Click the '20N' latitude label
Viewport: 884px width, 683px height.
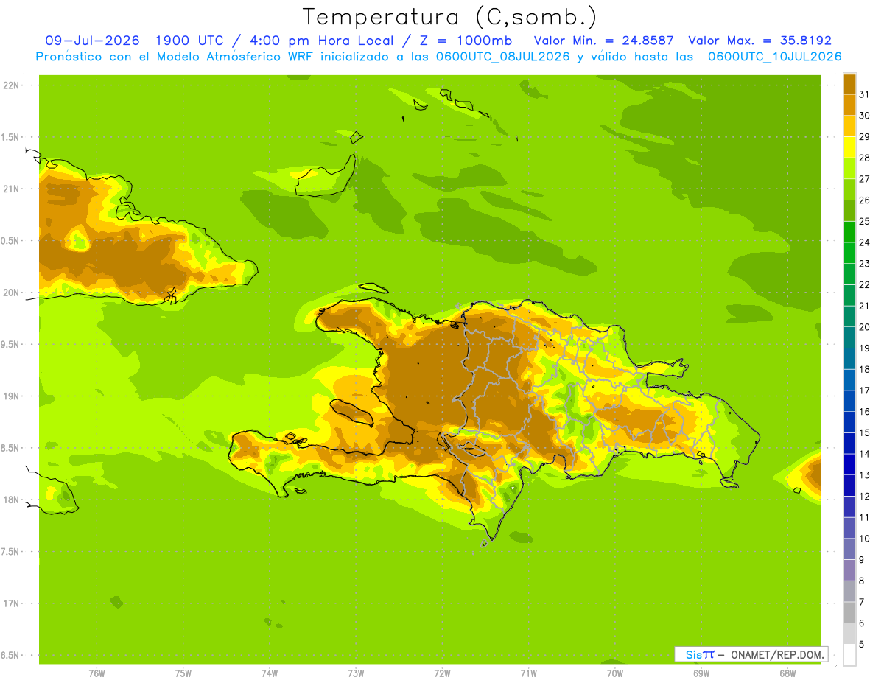coord(11,293)
